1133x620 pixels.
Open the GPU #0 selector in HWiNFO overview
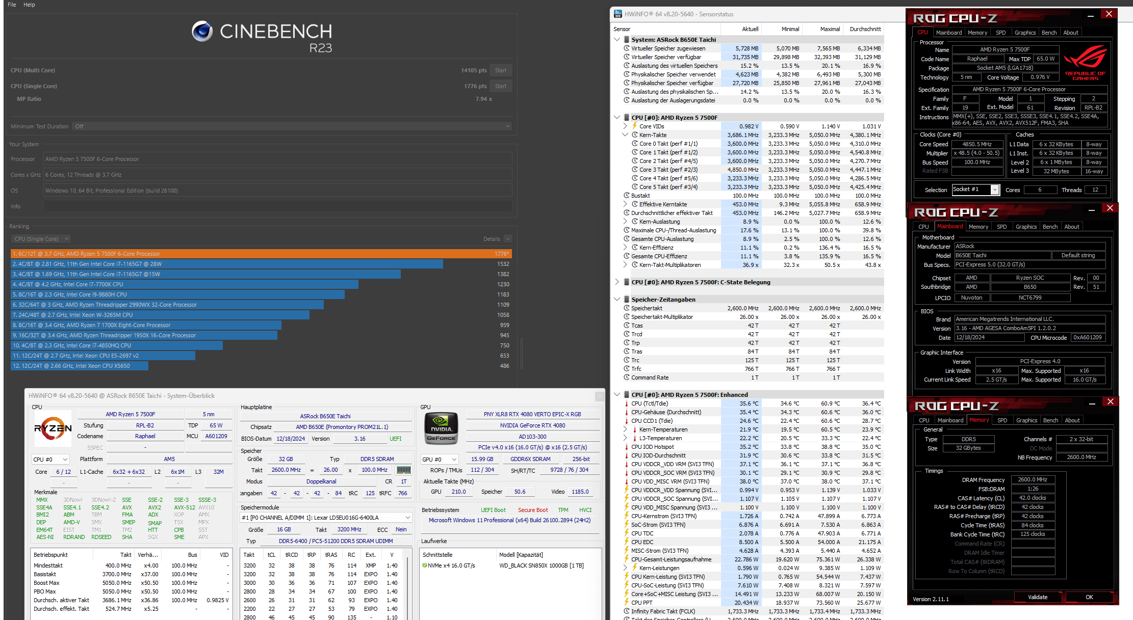tap(440, 459)
